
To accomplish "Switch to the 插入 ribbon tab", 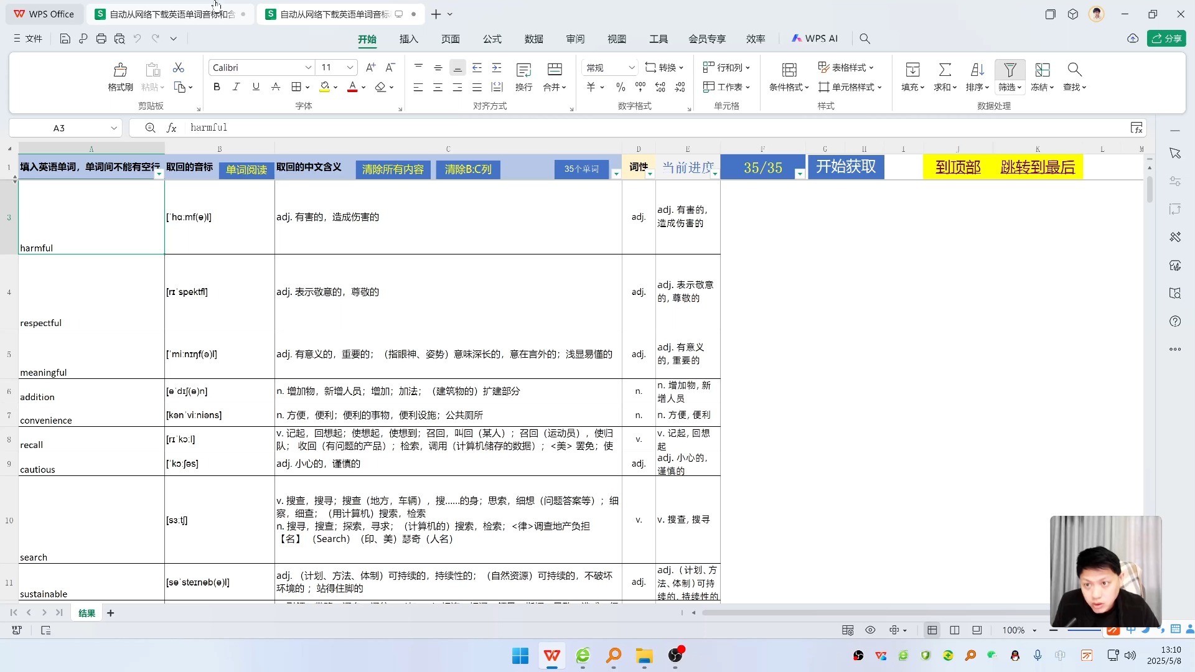I will (408, 39).
